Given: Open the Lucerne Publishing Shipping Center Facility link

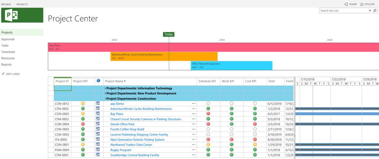Looking at the screenshot, I should (139, 135).
